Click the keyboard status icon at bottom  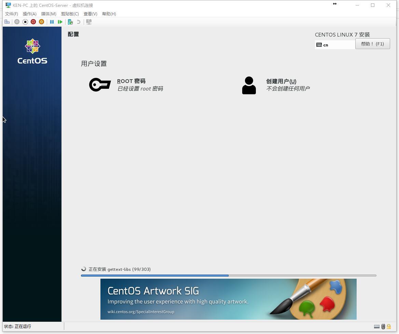pos(377,326)
